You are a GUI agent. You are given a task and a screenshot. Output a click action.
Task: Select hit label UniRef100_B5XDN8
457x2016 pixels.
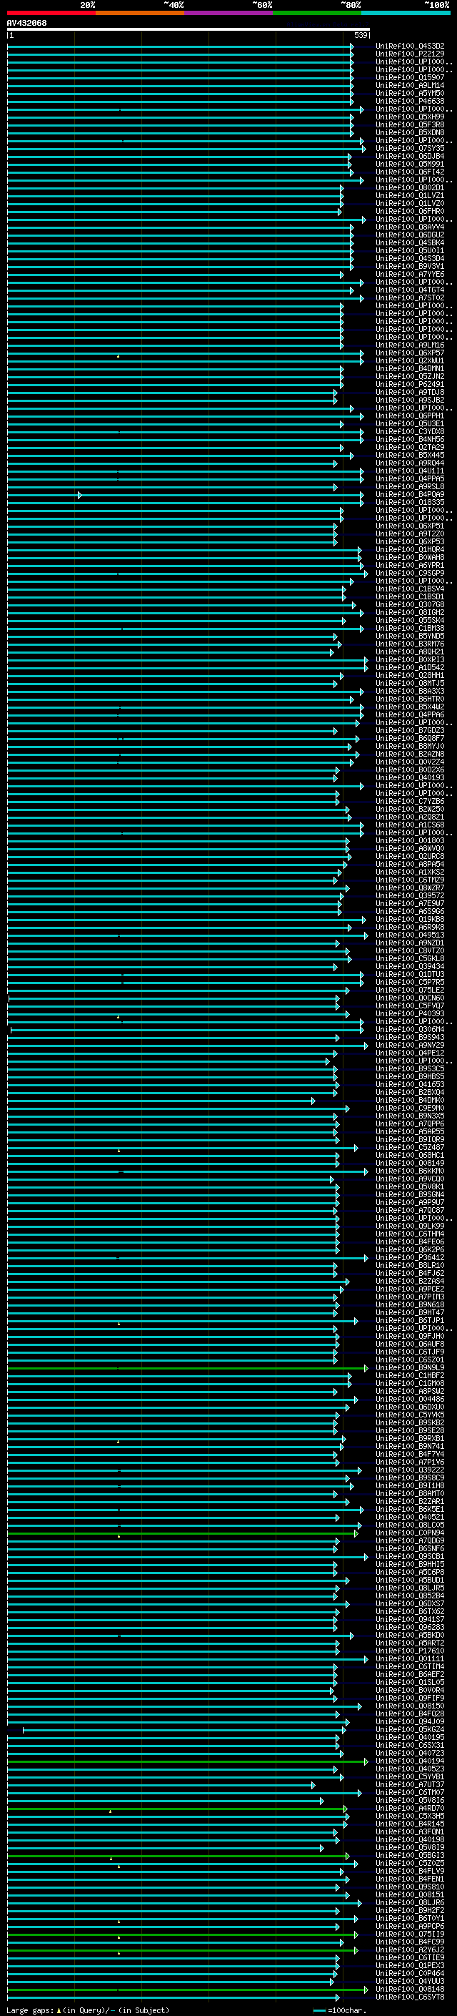click(x=410, y=132)
